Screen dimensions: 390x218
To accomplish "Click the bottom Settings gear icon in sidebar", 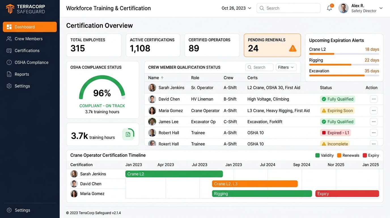I will (x=9, y=210).
